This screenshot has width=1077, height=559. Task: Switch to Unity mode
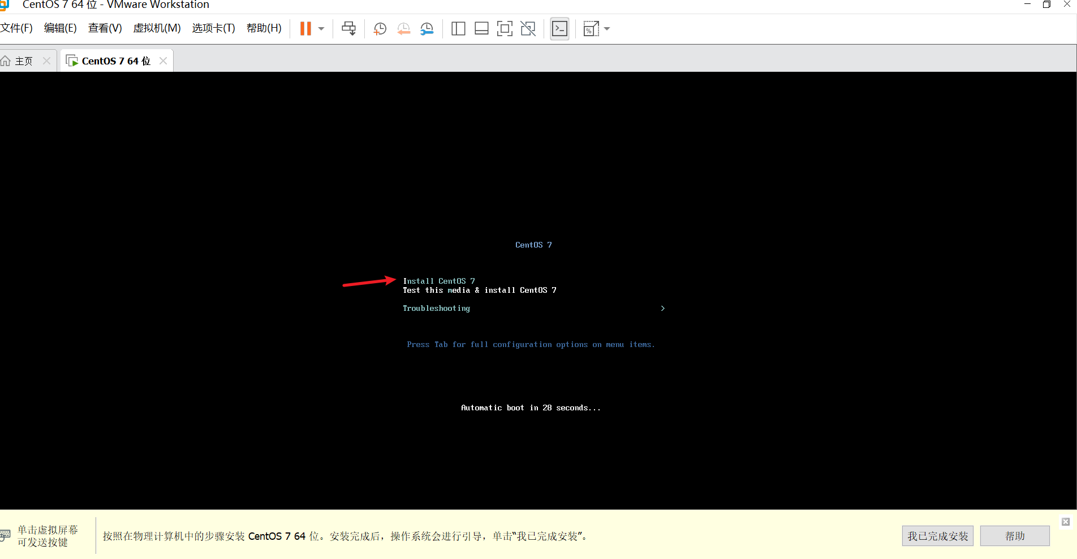(528, 29)
